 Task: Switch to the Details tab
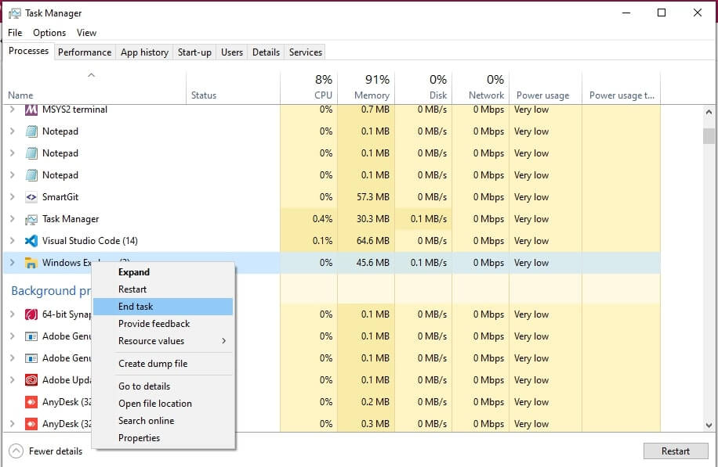(x=266, y=52)
